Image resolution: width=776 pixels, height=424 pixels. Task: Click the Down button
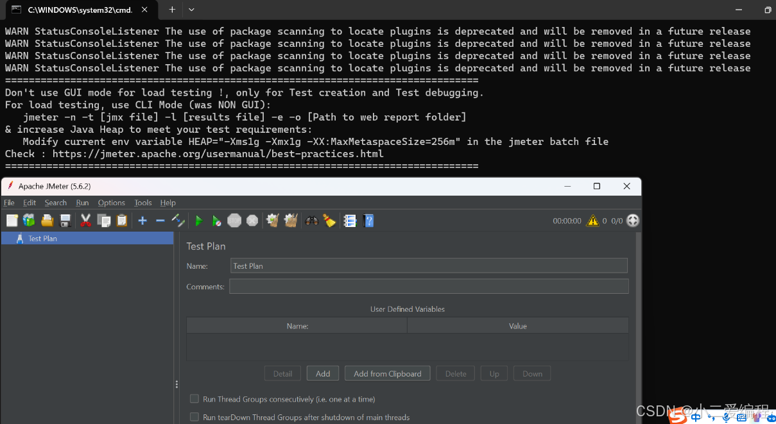pyautogui.click(x=532, y=373)
